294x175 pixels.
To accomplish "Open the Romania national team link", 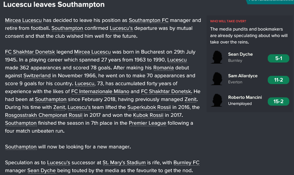I will click(163, 68).
